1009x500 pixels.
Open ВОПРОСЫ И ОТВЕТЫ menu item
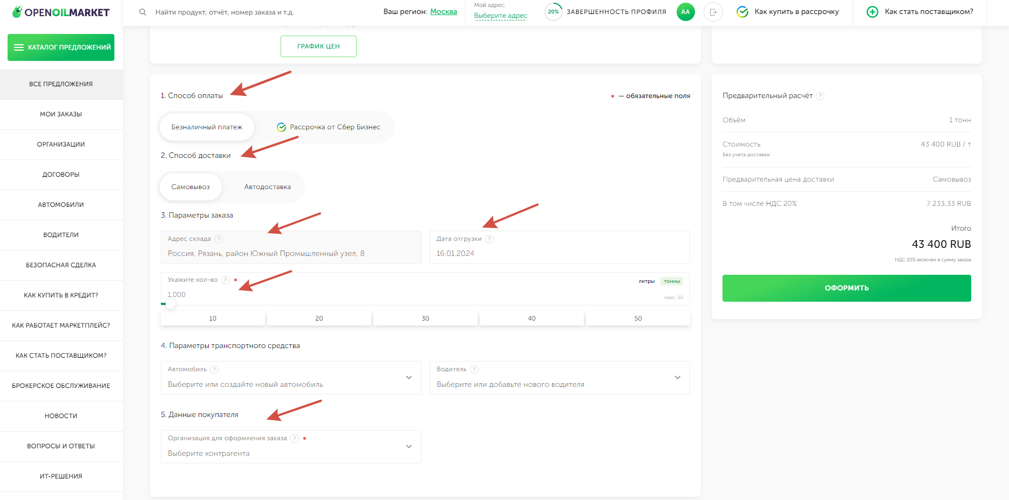point(61,446)
